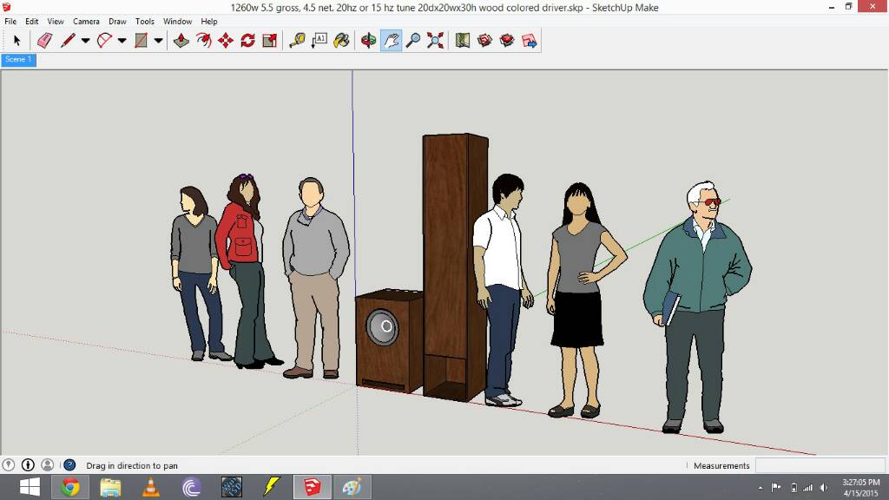Select the Tape Measure tool
889x500 pixels.
pos(297,40)
